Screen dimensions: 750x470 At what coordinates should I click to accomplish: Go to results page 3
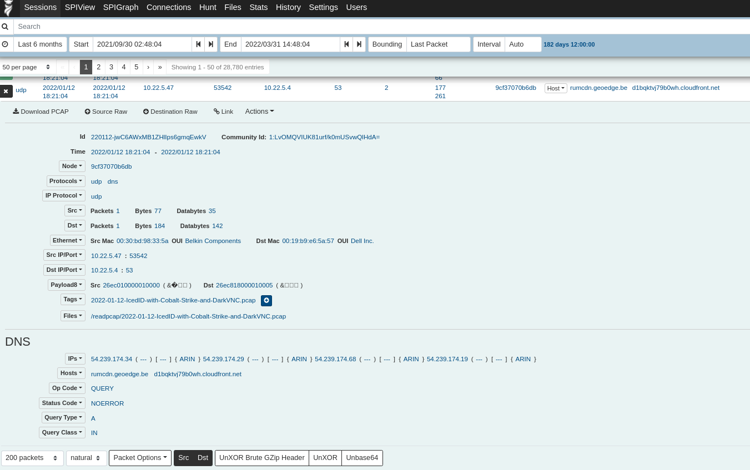coord(111,67)
